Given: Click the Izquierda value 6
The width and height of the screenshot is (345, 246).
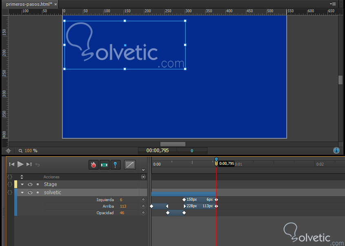Looking at the screenshot, I should 121,200.
